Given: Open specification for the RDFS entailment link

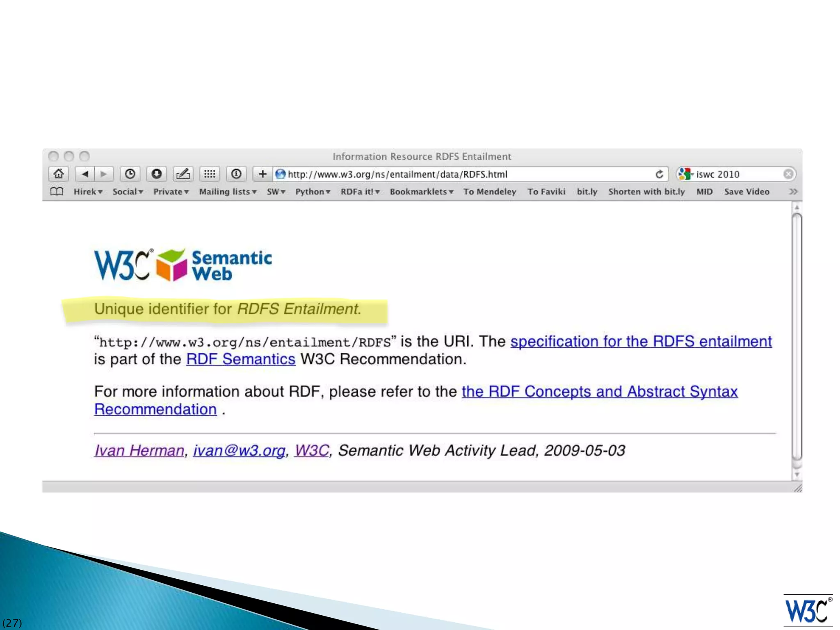Looking at the screenshot, I should 641,341.
